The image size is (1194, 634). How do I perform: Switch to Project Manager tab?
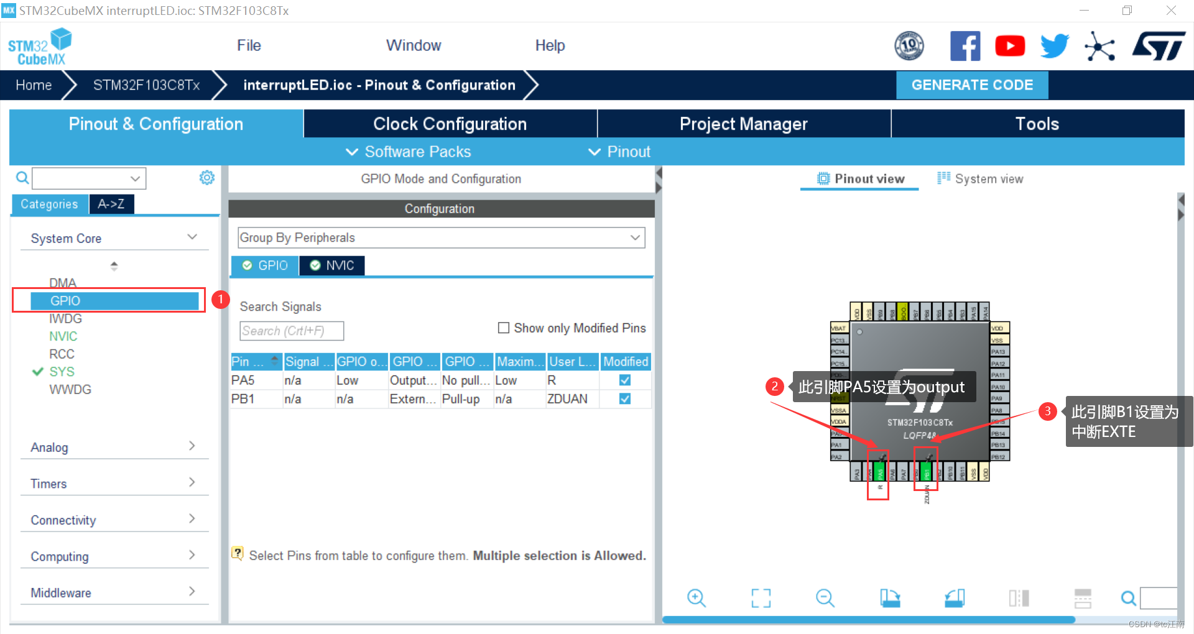click(744, 124)
